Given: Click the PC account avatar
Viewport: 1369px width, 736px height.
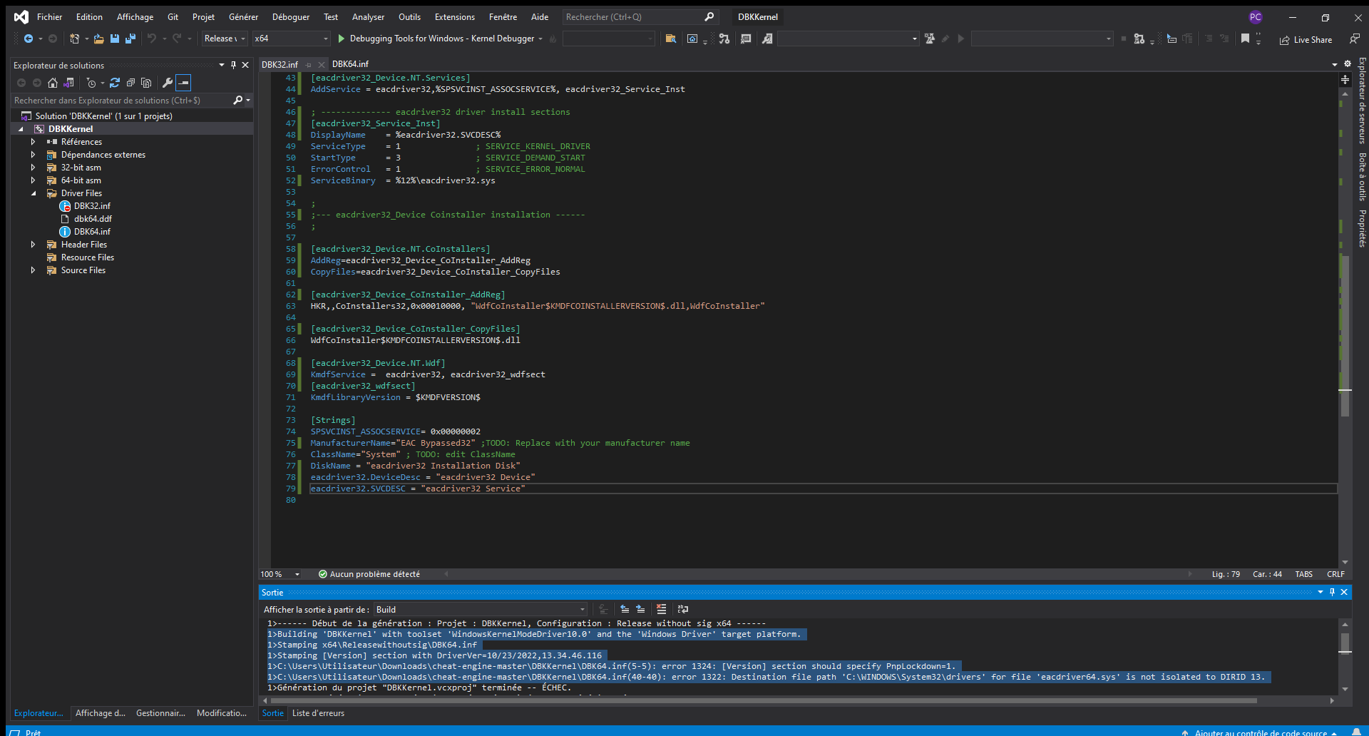Looking at the screenshot, I should pos(1256,17).
